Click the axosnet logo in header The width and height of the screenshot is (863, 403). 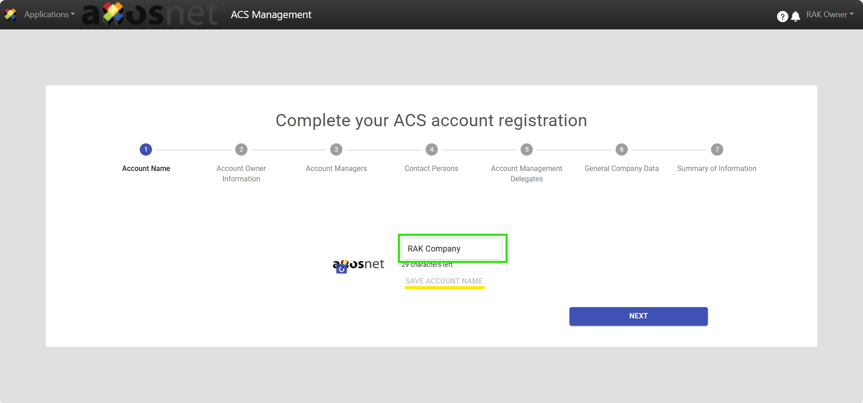point(150,14)
